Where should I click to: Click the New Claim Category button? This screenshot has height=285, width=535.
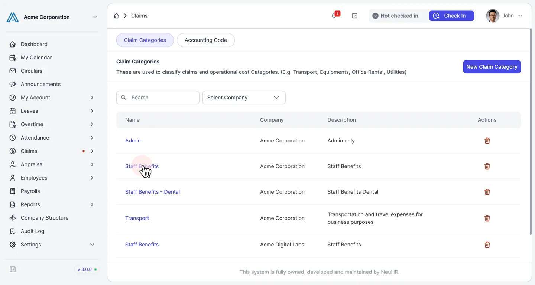click(492, 67)
